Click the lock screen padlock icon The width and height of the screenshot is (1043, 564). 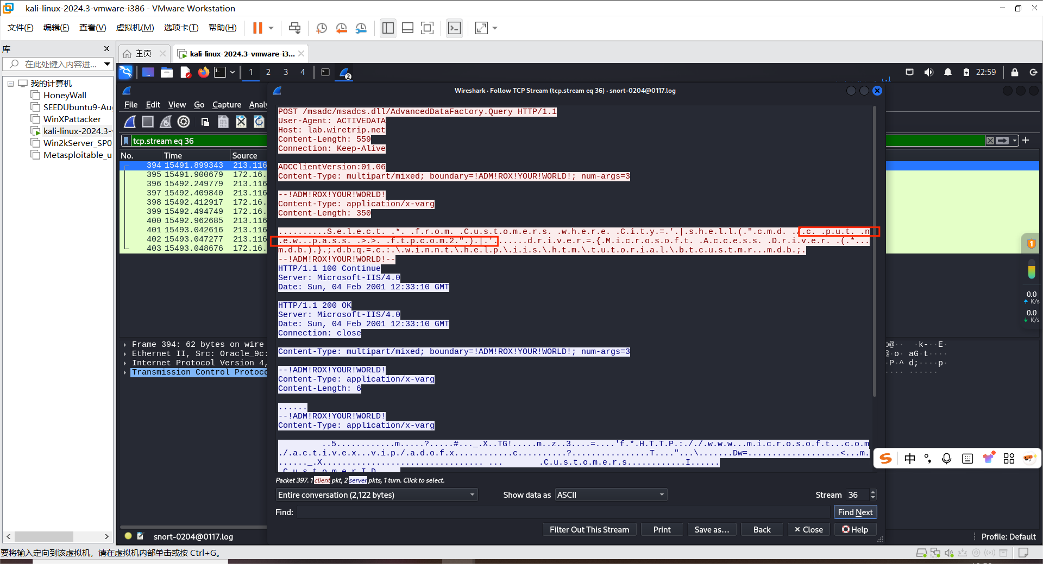coord(1015,72)
